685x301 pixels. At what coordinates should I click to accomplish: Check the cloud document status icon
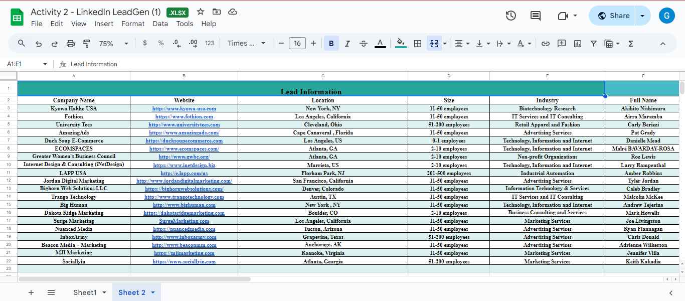(233, 12)
